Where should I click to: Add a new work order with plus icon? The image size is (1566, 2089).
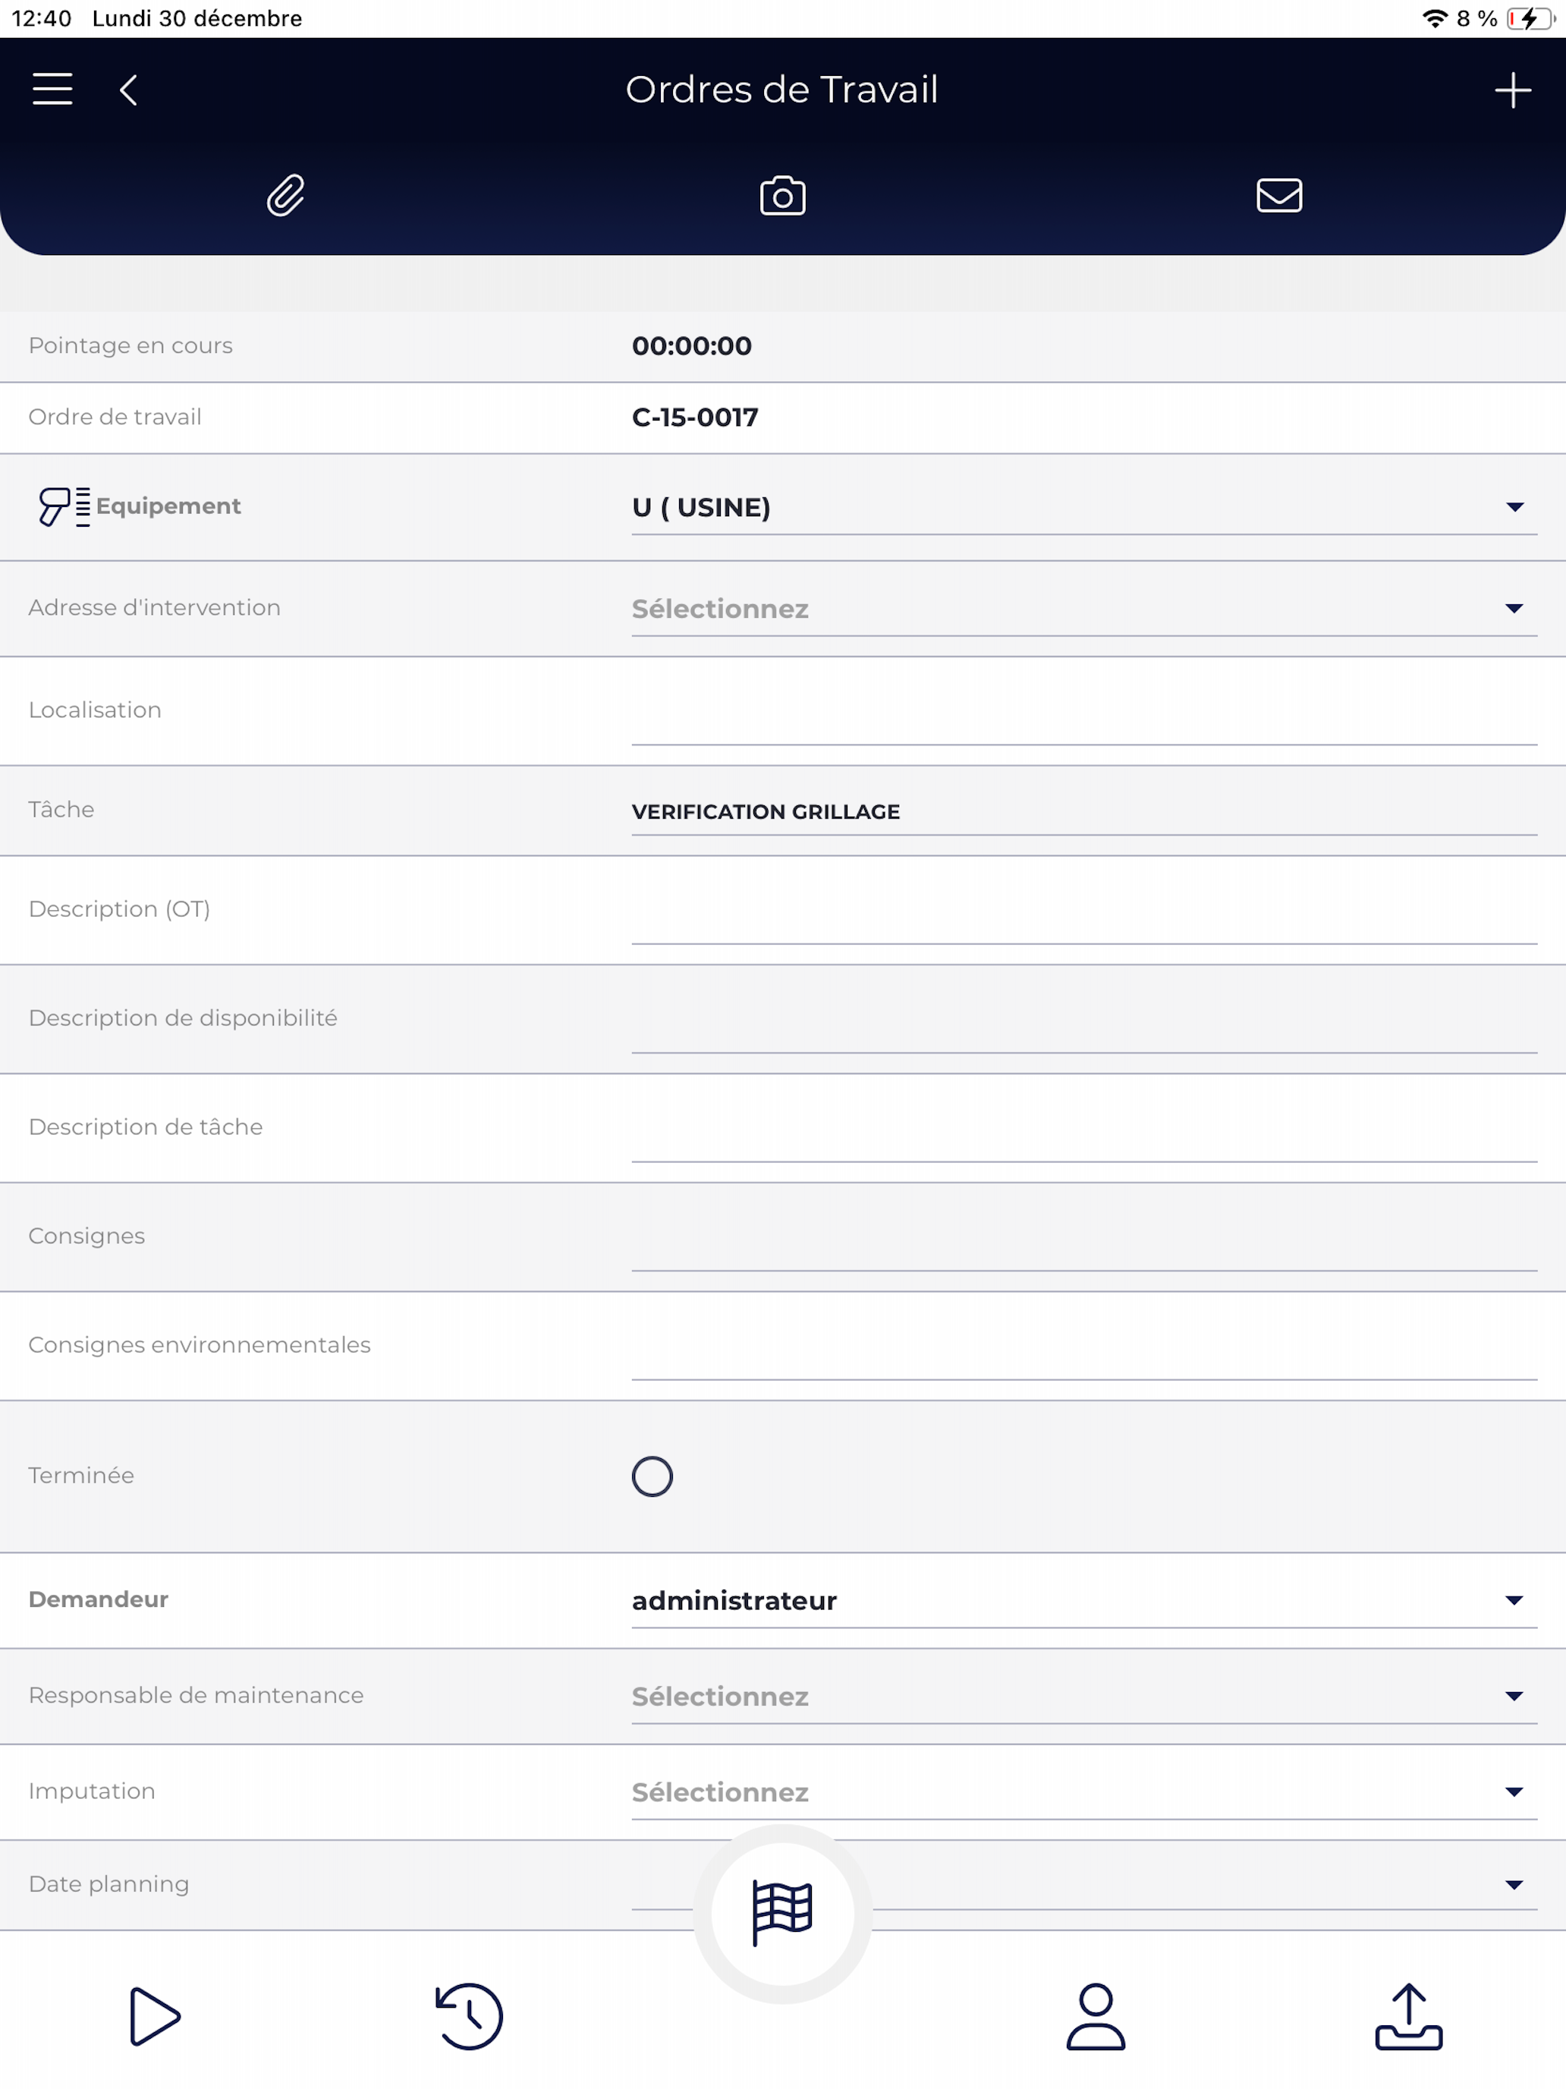pos(1512,90)
